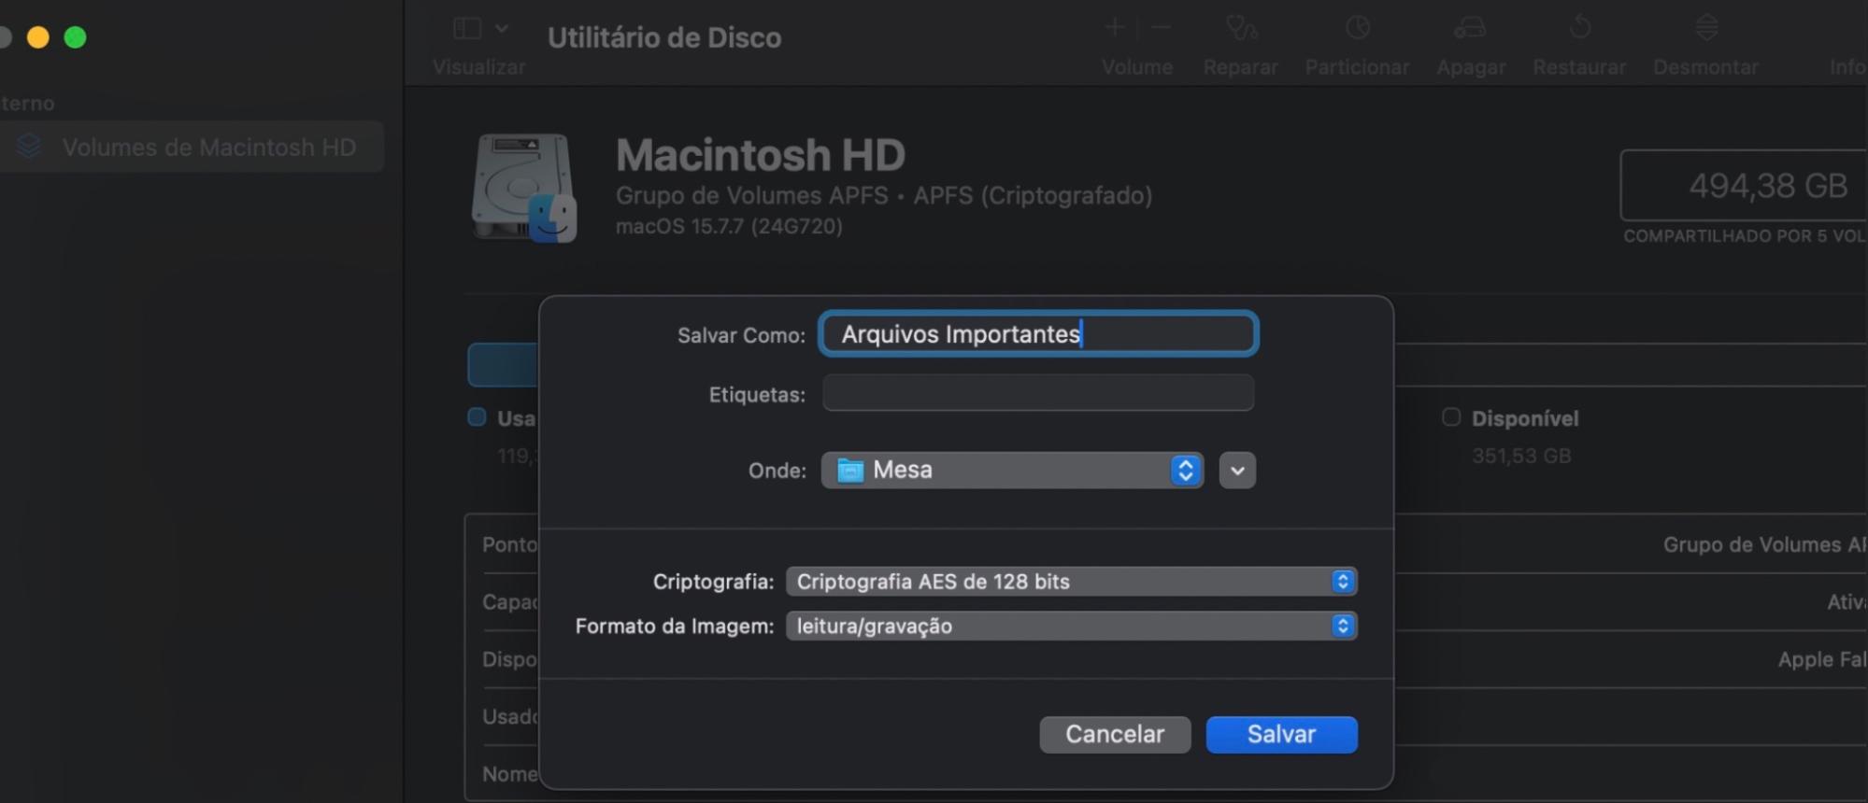Open the Formato da Imagem dropdown
Image resolution: width=1868 pixels, height=803 pixels.
(1071, 627)
